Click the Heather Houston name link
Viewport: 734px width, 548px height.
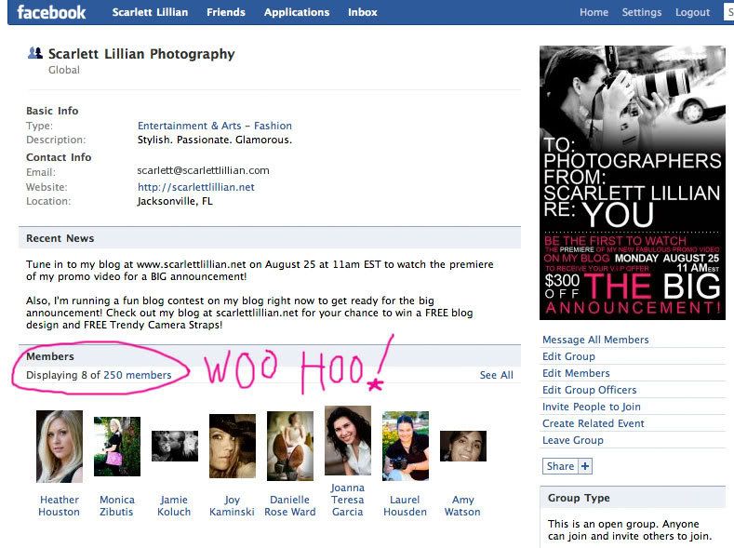[59, 506]
